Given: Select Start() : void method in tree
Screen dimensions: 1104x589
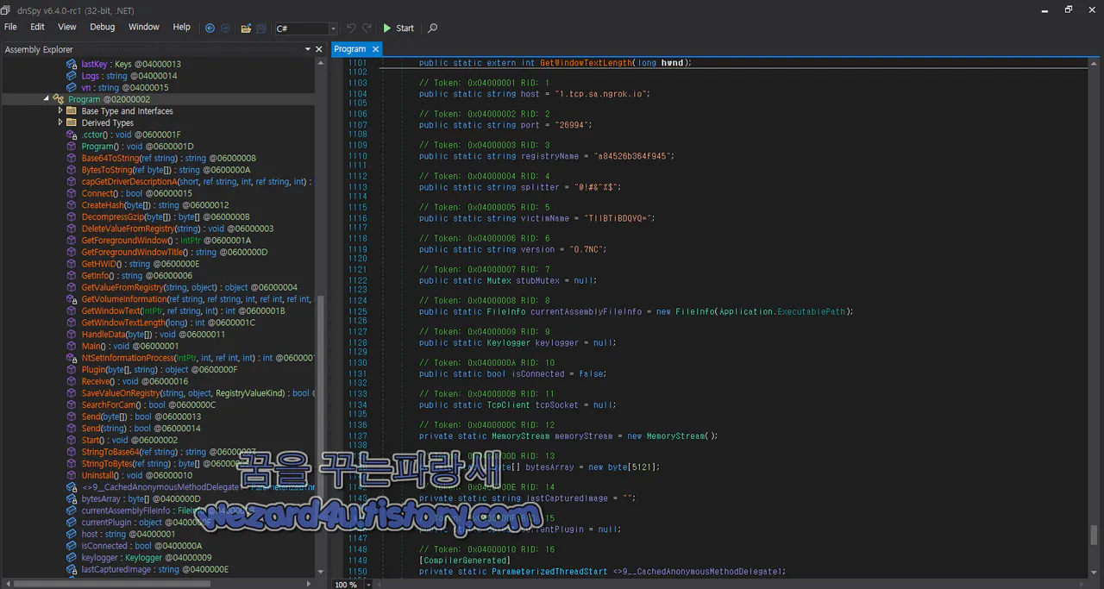Looking at the screenshot, I should 129,440.
